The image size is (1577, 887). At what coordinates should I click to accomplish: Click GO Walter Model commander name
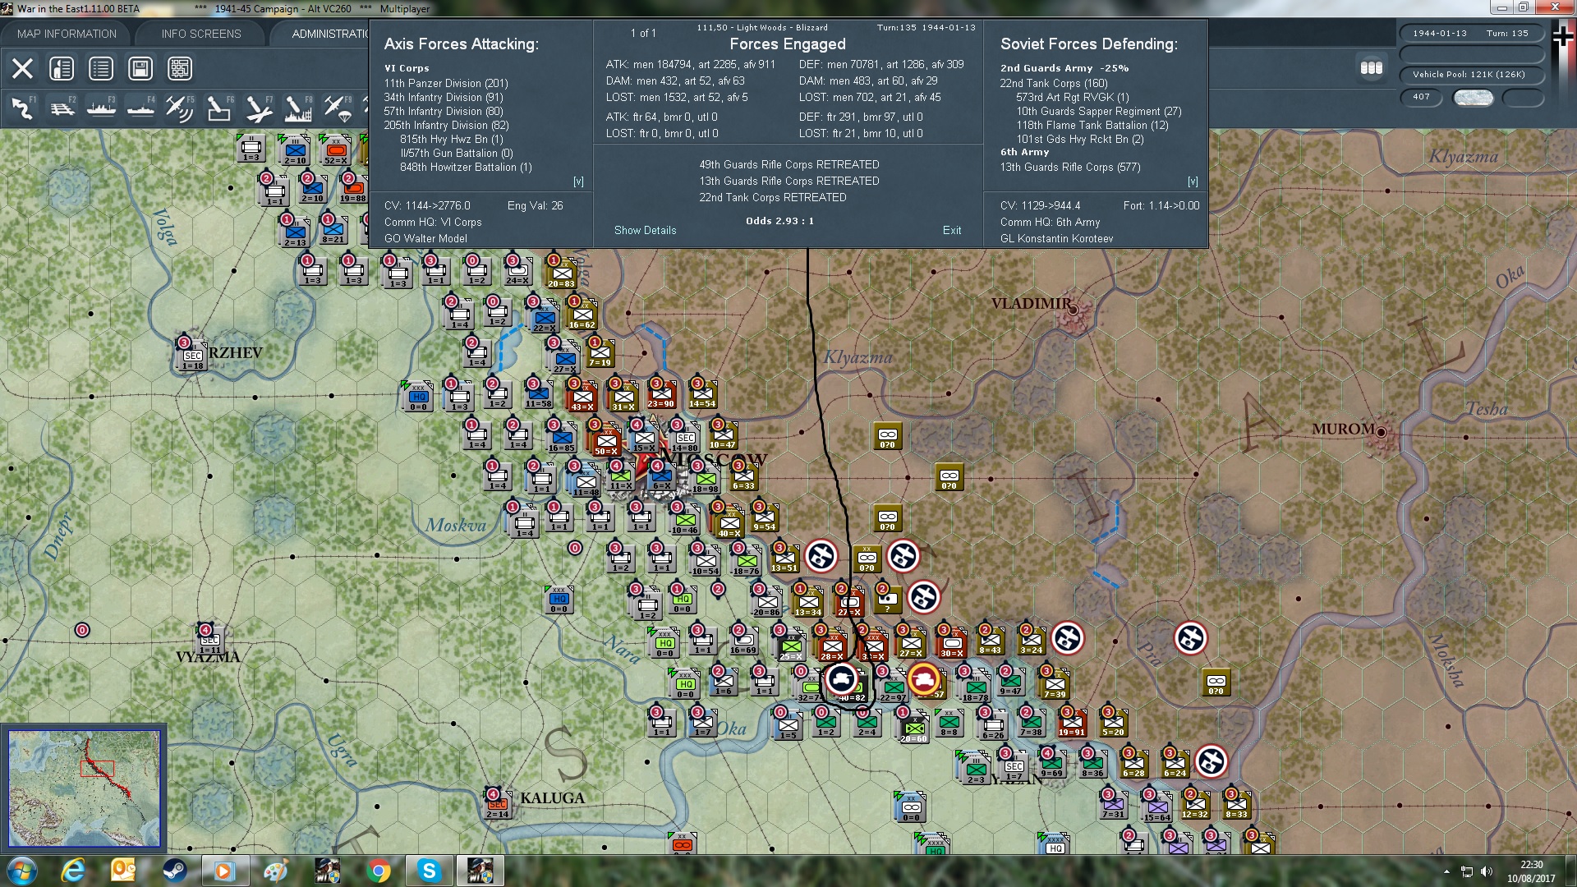425,238
